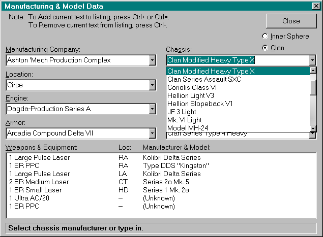Click the Engine field Dagda-Production Series A
Viewport: 323px width, 237px height.
point(78,109)
